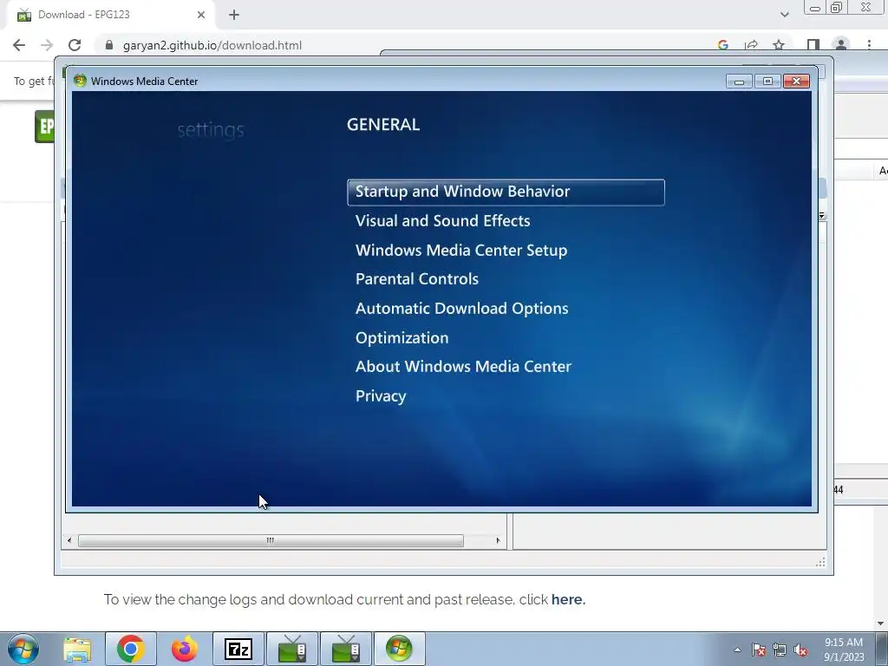Viewport: 888px width, 666px height.
Task: Open Action Center flag icon
Action: pos(758,650)
